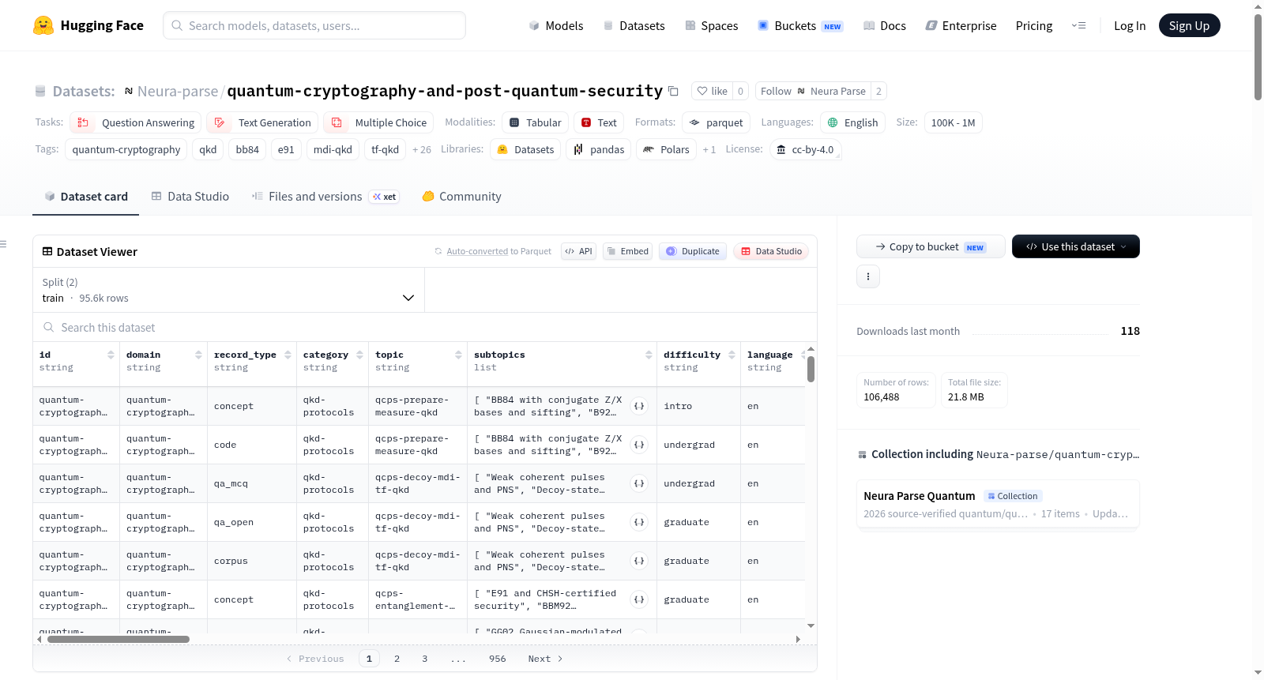Switch to the Dataset card tab
The width and height of the screenshot is (1264, 680).
point(85,197)
